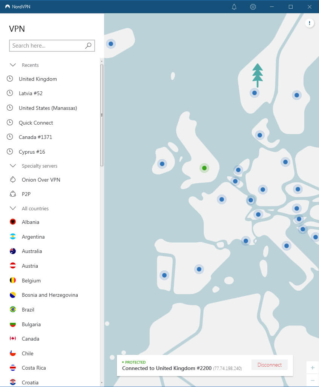Select Quick Connect in Recents
Viewport: 319px width, 387px height.
click(36, 123)
